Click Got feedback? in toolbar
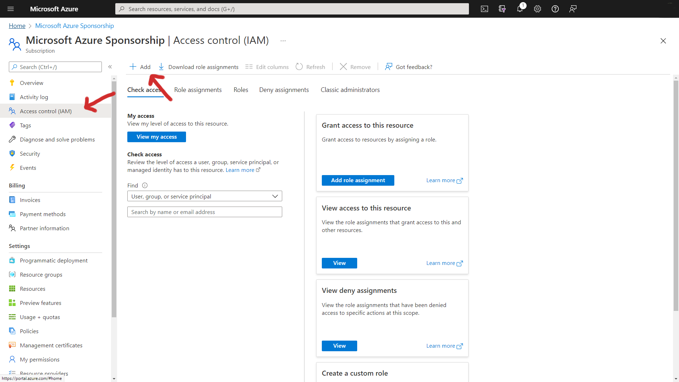The height and width of the screenshot is (382, 679). click(409, 67)
